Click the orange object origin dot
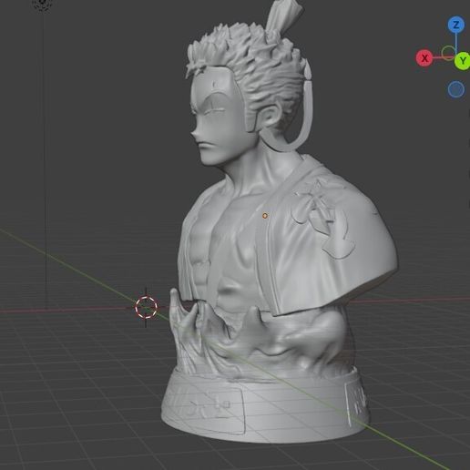The width and height of the screenshot is (470, 470). pos(265,216)
